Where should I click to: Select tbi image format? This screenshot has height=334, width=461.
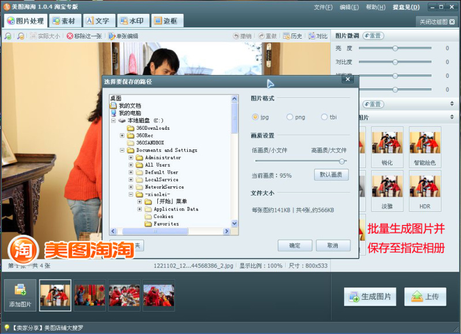[x=324, y=117]
